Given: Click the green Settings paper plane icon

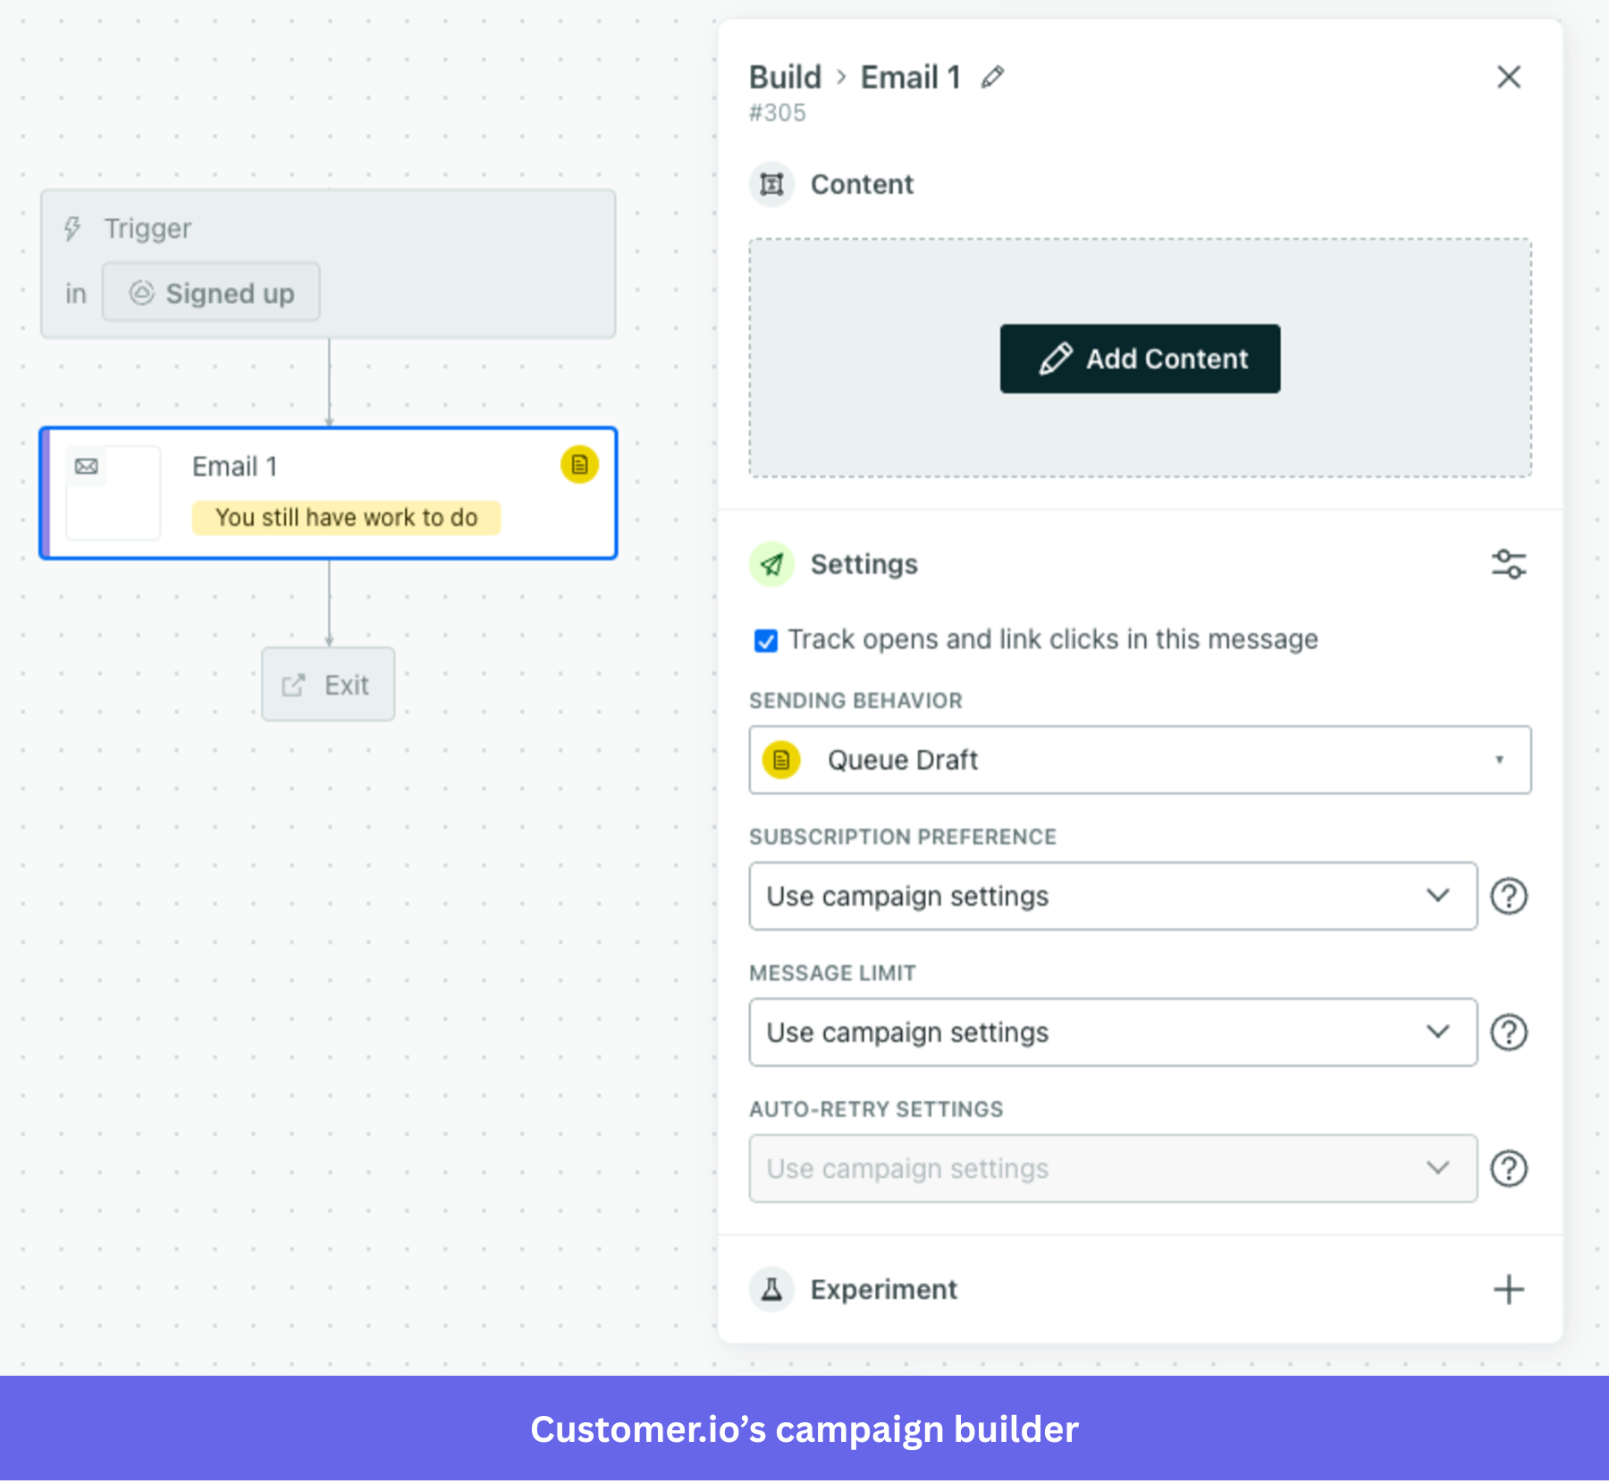Looking at the screenshot, I should (x=771, y=564).
